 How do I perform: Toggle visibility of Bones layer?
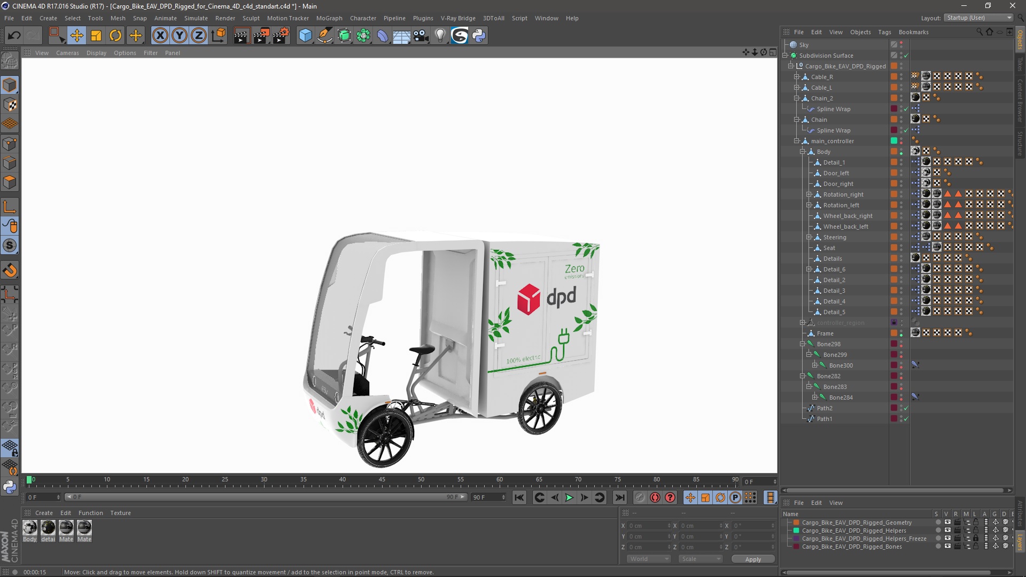(x=947, y=547)
